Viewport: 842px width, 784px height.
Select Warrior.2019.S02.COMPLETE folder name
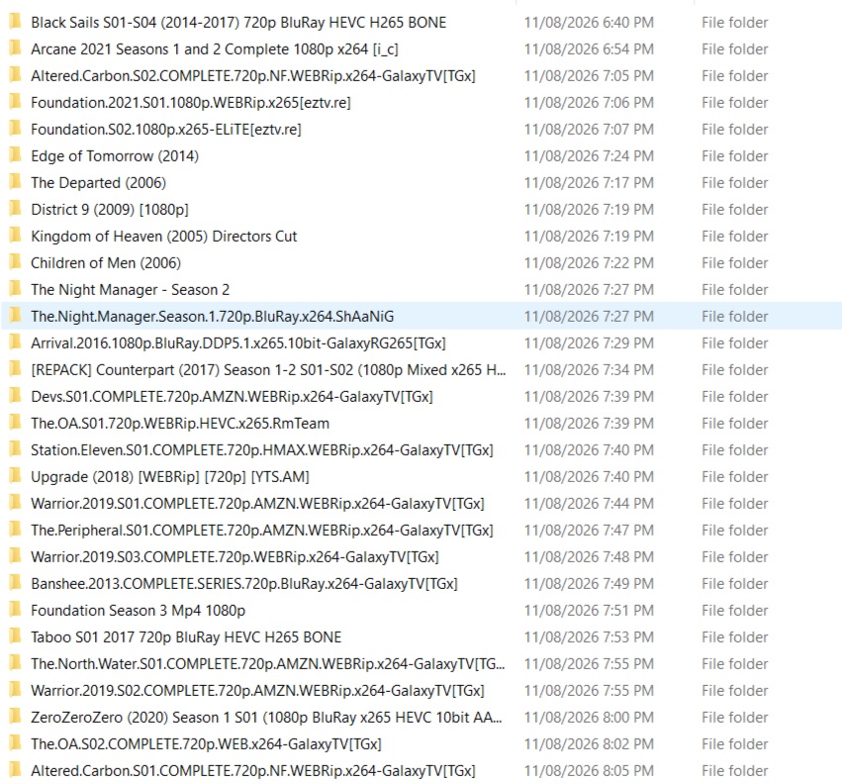258,691
